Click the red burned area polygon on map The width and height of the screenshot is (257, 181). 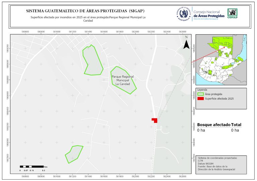155,120
